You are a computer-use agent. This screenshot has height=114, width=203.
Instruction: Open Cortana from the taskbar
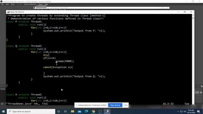click(58, 111)
